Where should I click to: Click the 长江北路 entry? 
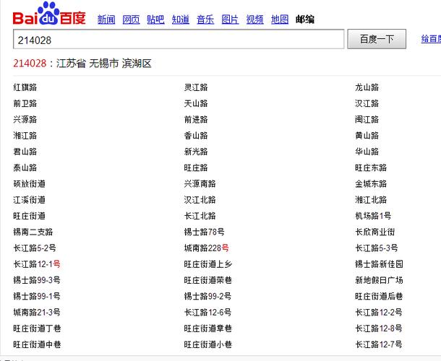point(200,216)
